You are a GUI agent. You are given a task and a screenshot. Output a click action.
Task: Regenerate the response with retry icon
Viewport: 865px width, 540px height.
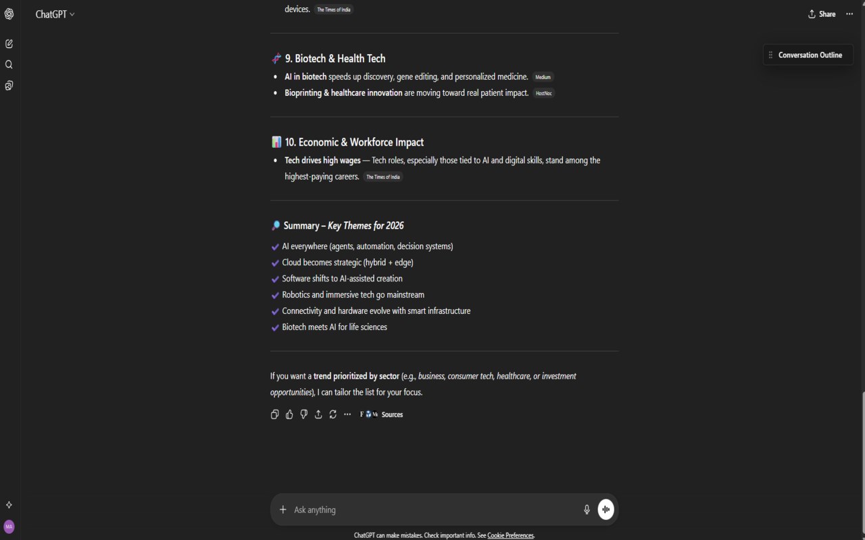[x=332, y=414]
